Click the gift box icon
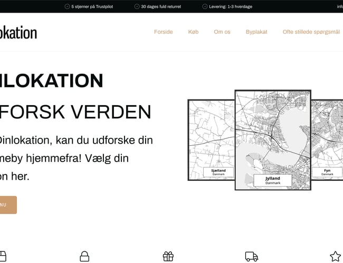This screenshot has height=263, width=343. pyautogui.click(x=168, y=256)
